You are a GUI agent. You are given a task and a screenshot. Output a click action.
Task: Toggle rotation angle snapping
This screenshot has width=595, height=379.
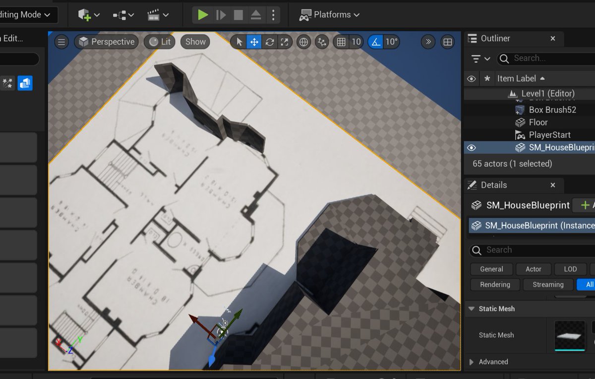(x=376, y=42)
